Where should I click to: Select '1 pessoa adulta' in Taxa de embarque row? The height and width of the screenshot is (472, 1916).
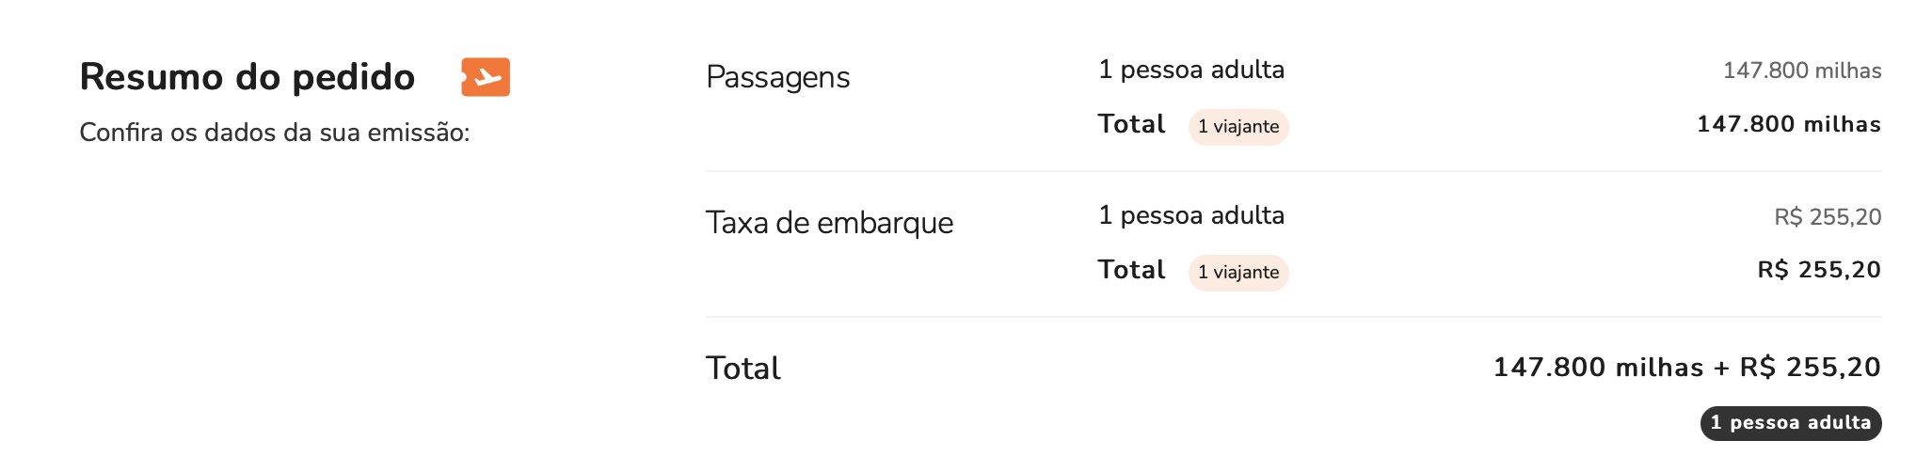pos(1191,215)
